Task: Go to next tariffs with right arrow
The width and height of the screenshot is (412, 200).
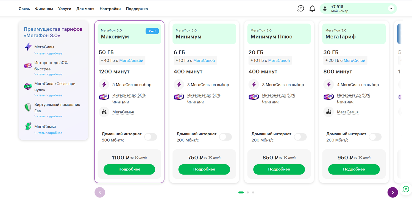Action: coord(393,192)
